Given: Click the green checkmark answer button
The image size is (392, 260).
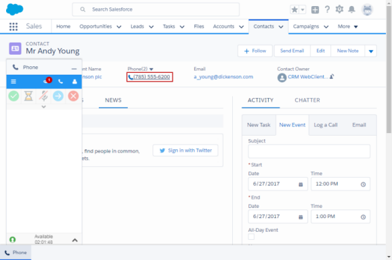Looking at the screenshot, I should [x=14, y=96].
